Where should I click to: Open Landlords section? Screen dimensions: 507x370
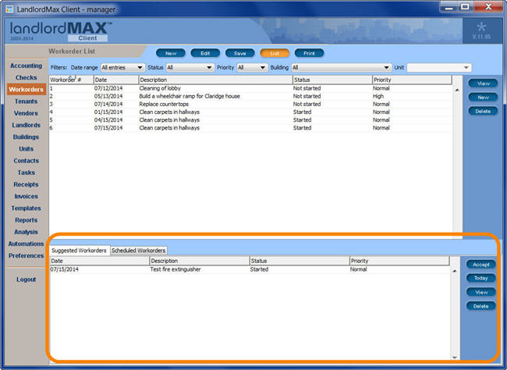(27, 125)
